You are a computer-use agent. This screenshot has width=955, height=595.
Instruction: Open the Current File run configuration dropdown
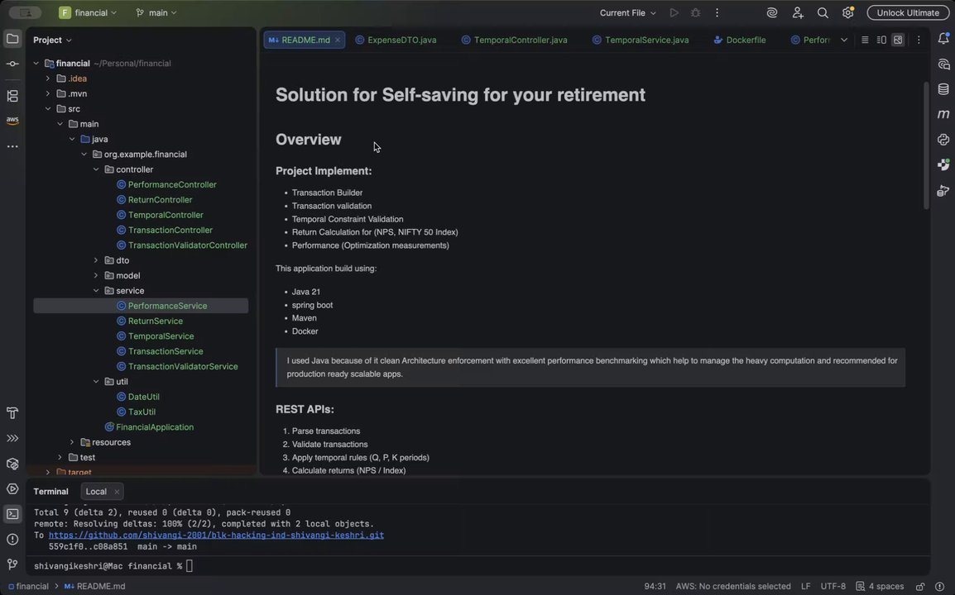coord(628,13)
